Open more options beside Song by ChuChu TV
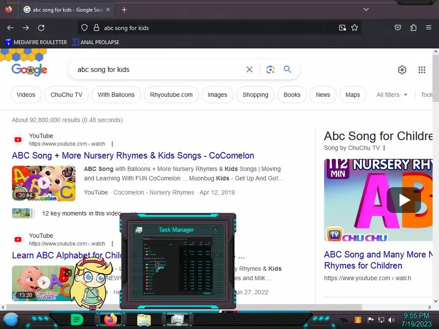Screen dimensions: 439x329 pos(384,148)
